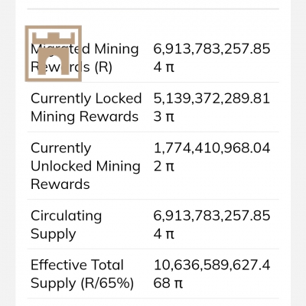Click the word Unlocked in the third row
Viewport: 306px width, 306px height.
[61, 166]
